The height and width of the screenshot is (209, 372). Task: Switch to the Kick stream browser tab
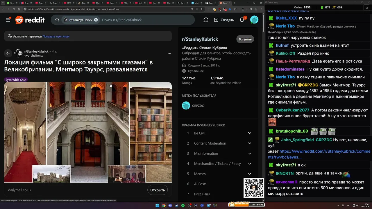12,3
